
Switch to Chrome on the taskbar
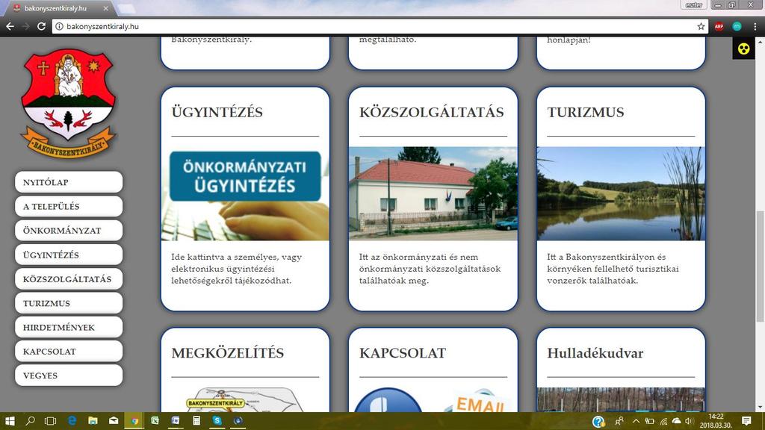point(134,421)
